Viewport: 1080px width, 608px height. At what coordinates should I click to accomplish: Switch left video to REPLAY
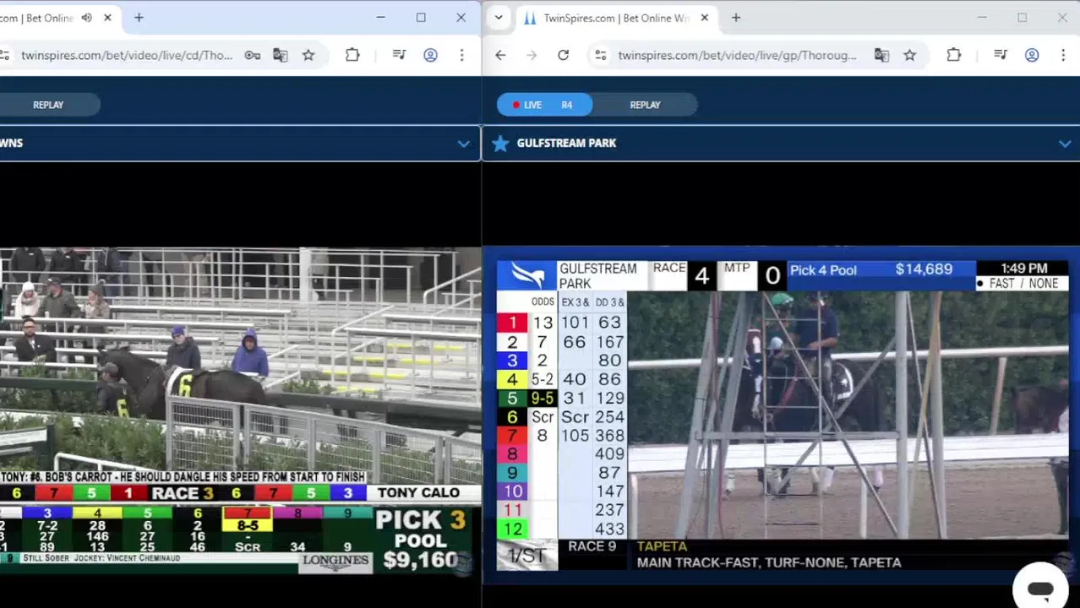point(48,105)
